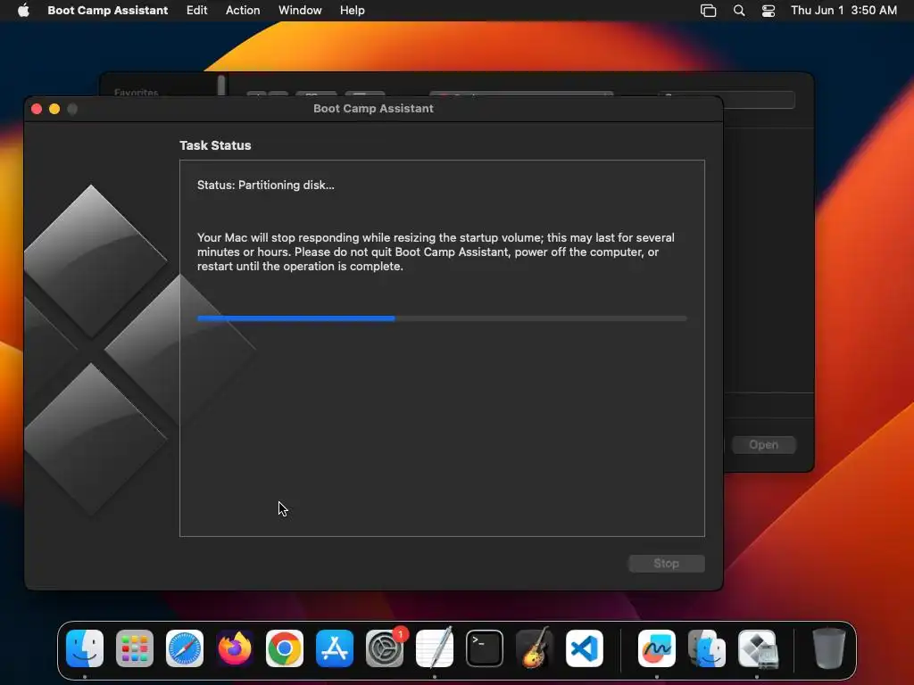Launch Google Chrome from the Dock
Screen dimensions: 914x685
point(285,648)
